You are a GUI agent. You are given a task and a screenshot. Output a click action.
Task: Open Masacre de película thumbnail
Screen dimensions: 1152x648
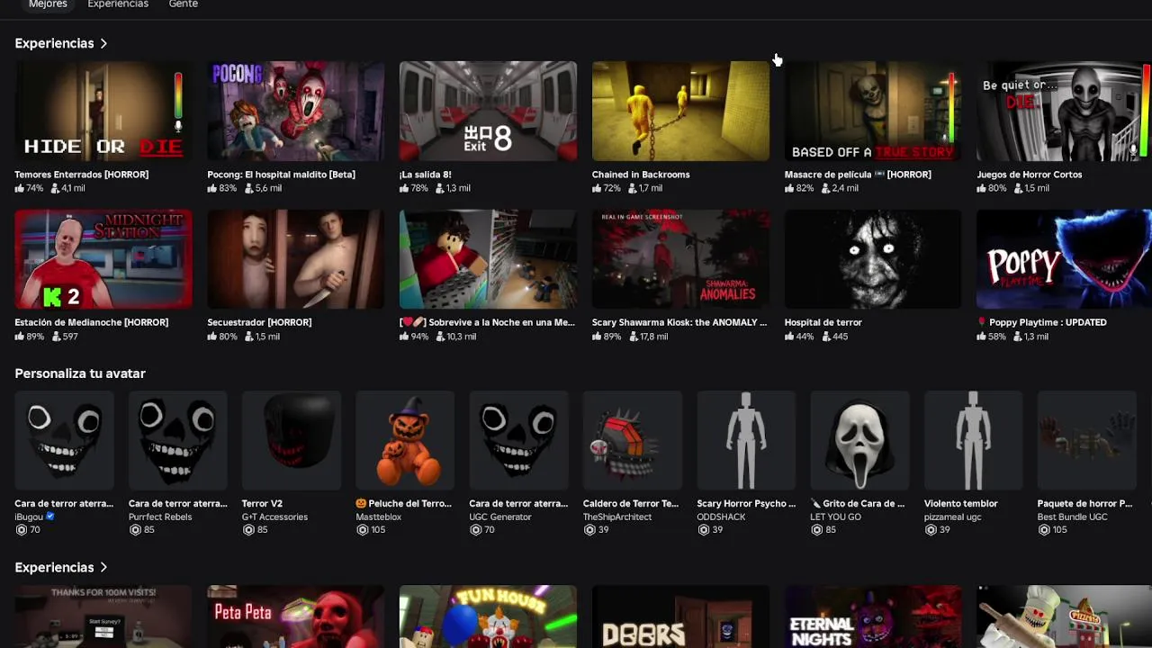(x=873, y=111)
